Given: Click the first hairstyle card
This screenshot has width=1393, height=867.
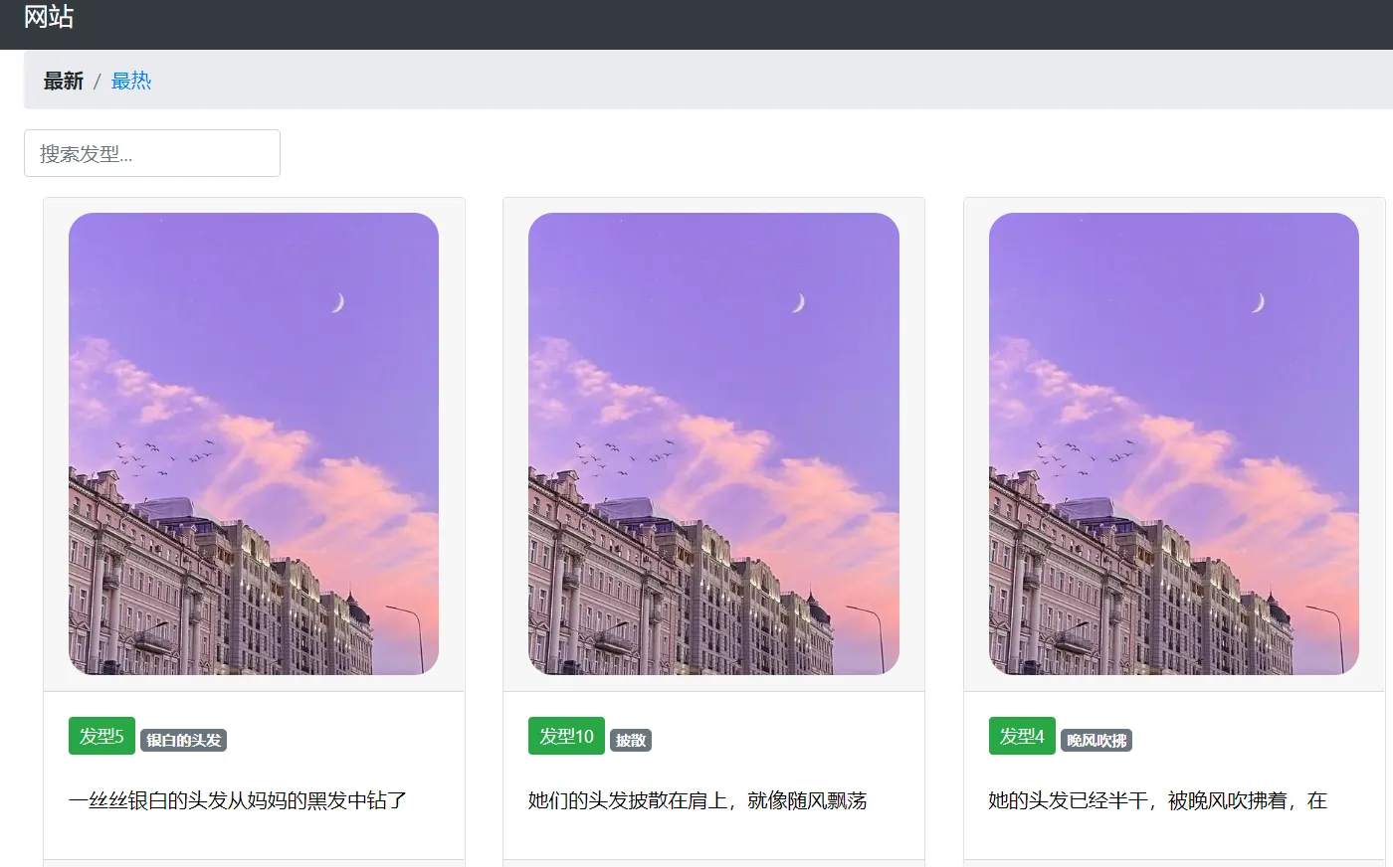Looking at the screenshot, I should (253, 527).
